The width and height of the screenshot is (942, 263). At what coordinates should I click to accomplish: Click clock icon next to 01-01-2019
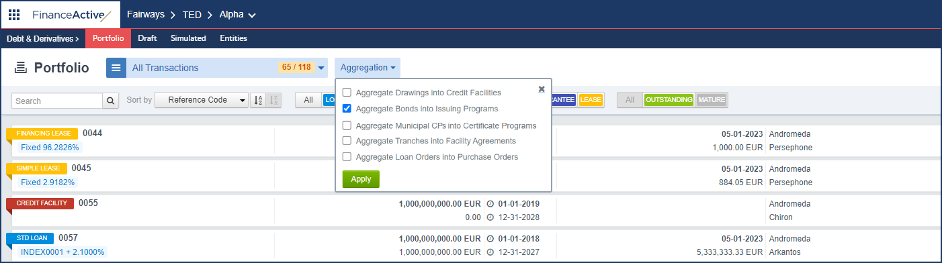[x=490, y=204]
